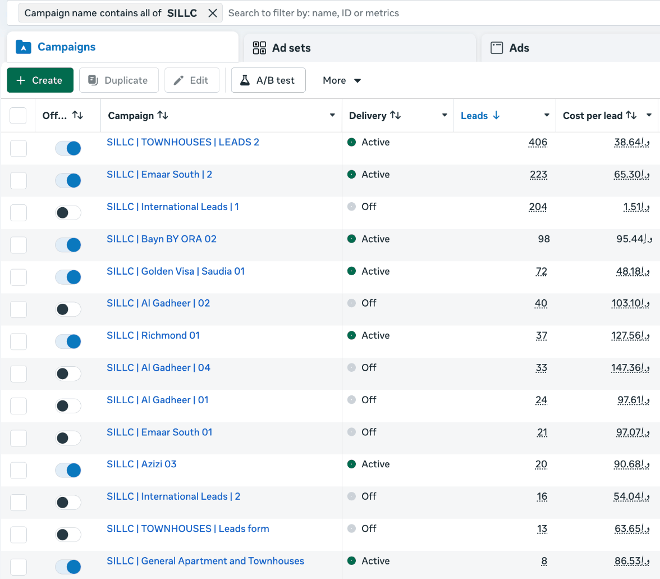Open Leads column options dropdown
The width and height of the screenshot is (660, 579).
point(547,115)
